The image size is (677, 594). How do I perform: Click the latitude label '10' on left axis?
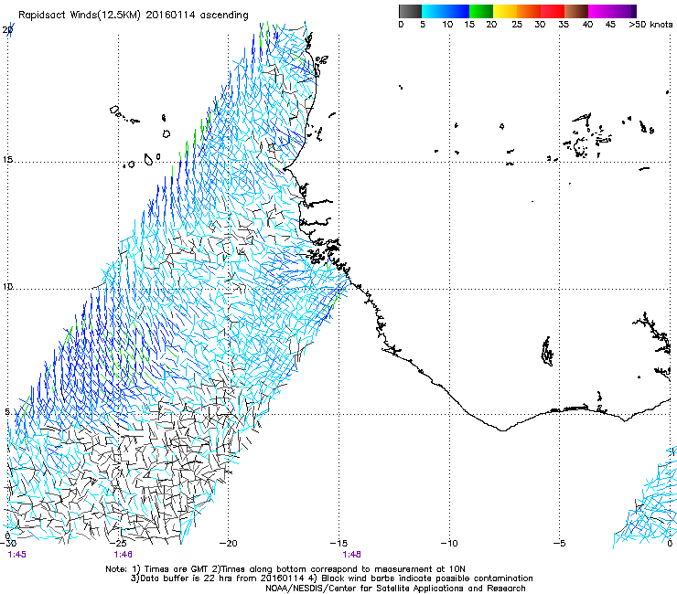coord(7,286)
